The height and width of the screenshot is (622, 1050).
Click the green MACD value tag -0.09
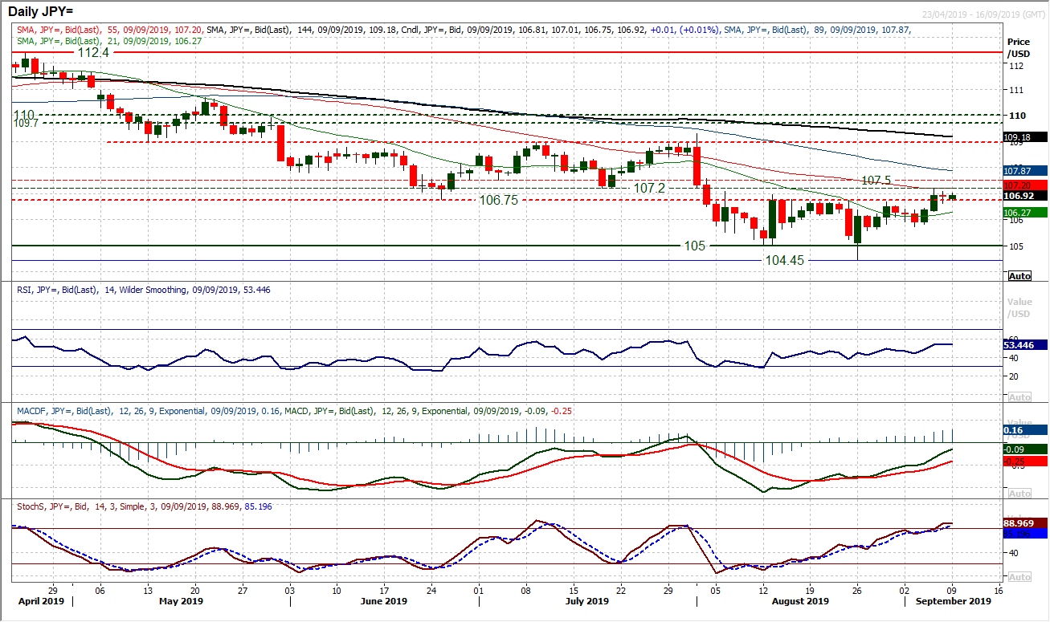1026,450
